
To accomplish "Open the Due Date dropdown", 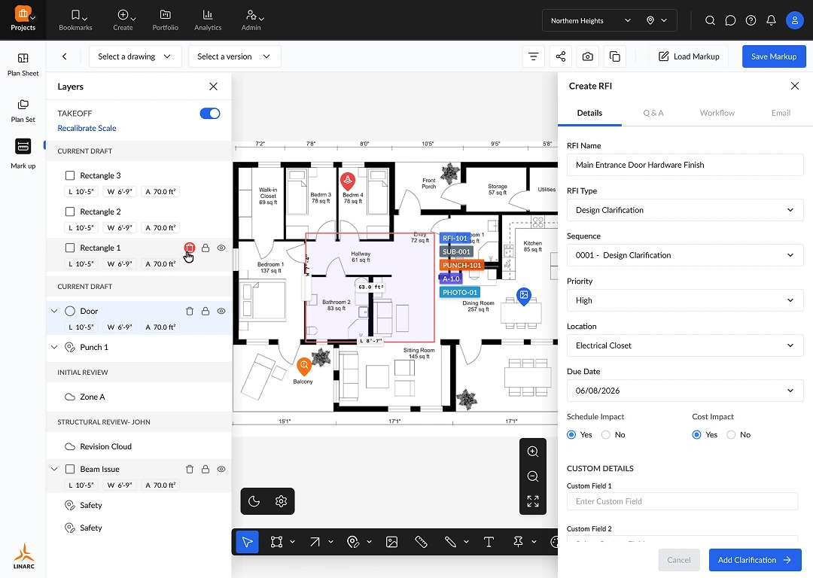I will [x=685, y=391].
